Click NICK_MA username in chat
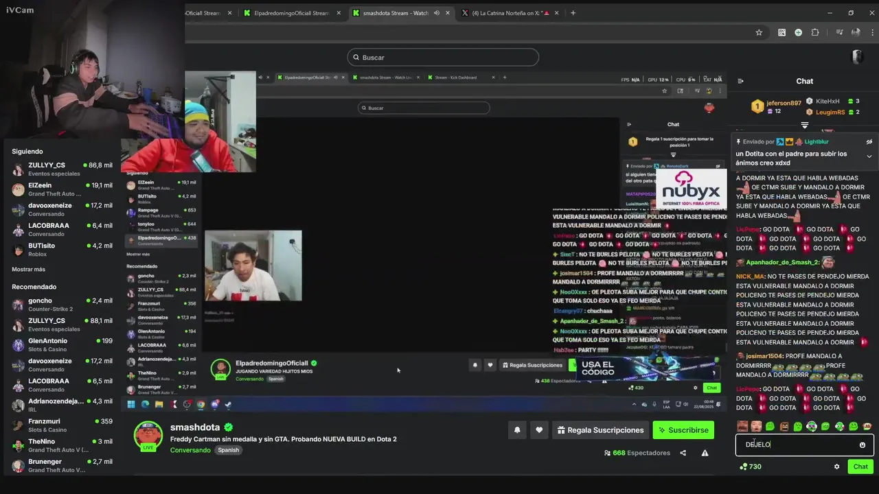This screenshot has height=494, width=879. point(749,277)
